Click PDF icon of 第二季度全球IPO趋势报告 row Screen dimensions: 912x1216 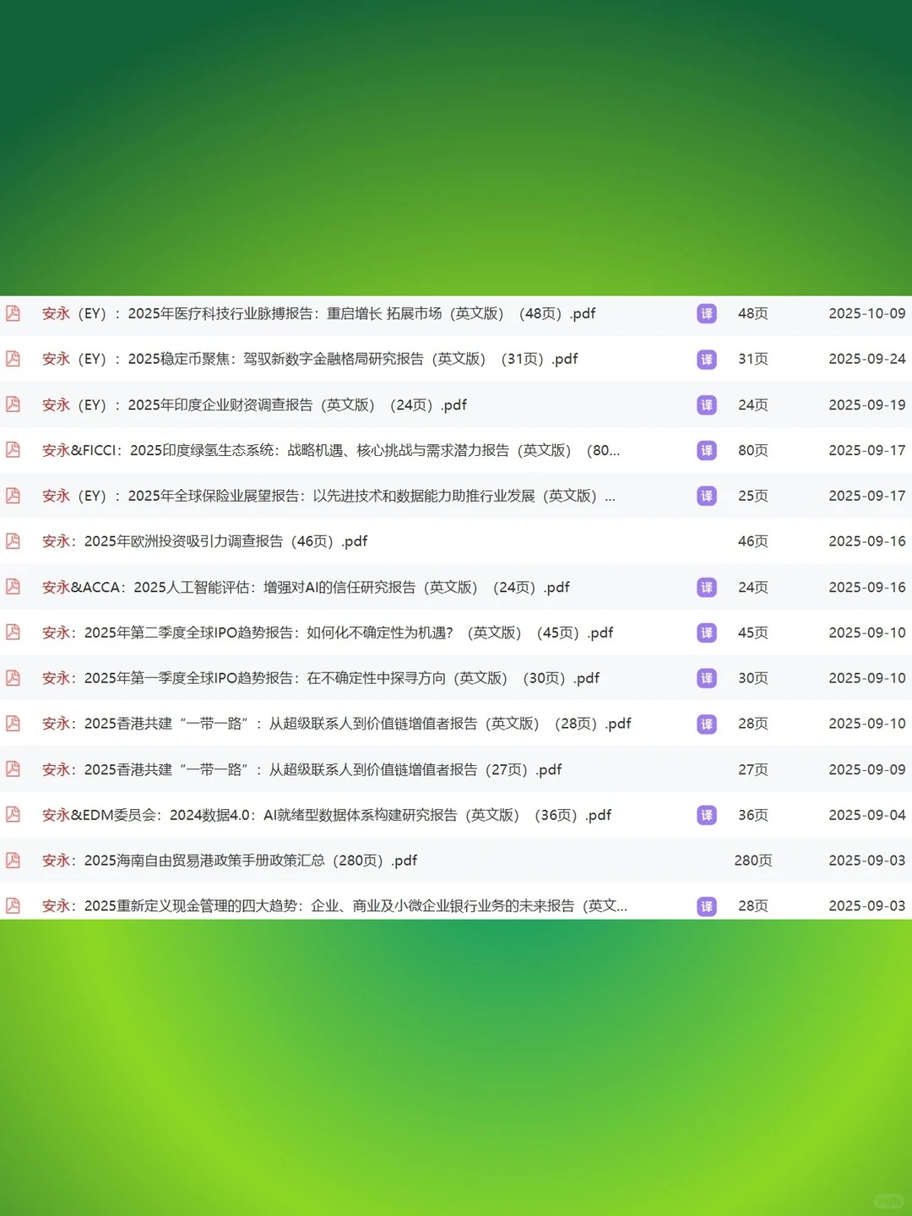[13, 632]
